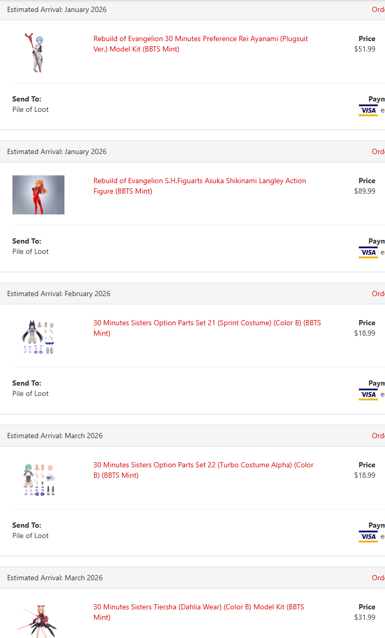Click the Rei Ayanami figure thumbnail
Image resolution: width=385 pixels, height=638 pixels.
[37, 52]
